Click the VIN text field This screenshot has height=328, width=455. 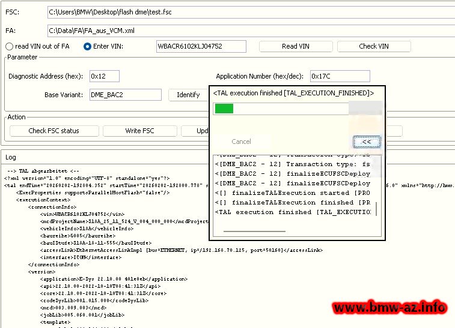point(201,47)
